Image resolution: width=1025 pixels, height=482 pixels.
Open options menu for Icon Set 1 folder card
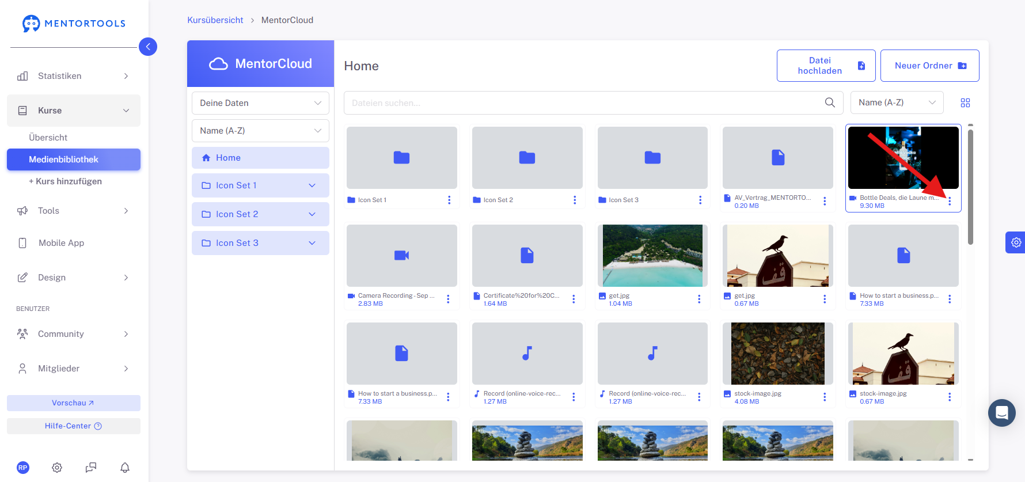449,200
